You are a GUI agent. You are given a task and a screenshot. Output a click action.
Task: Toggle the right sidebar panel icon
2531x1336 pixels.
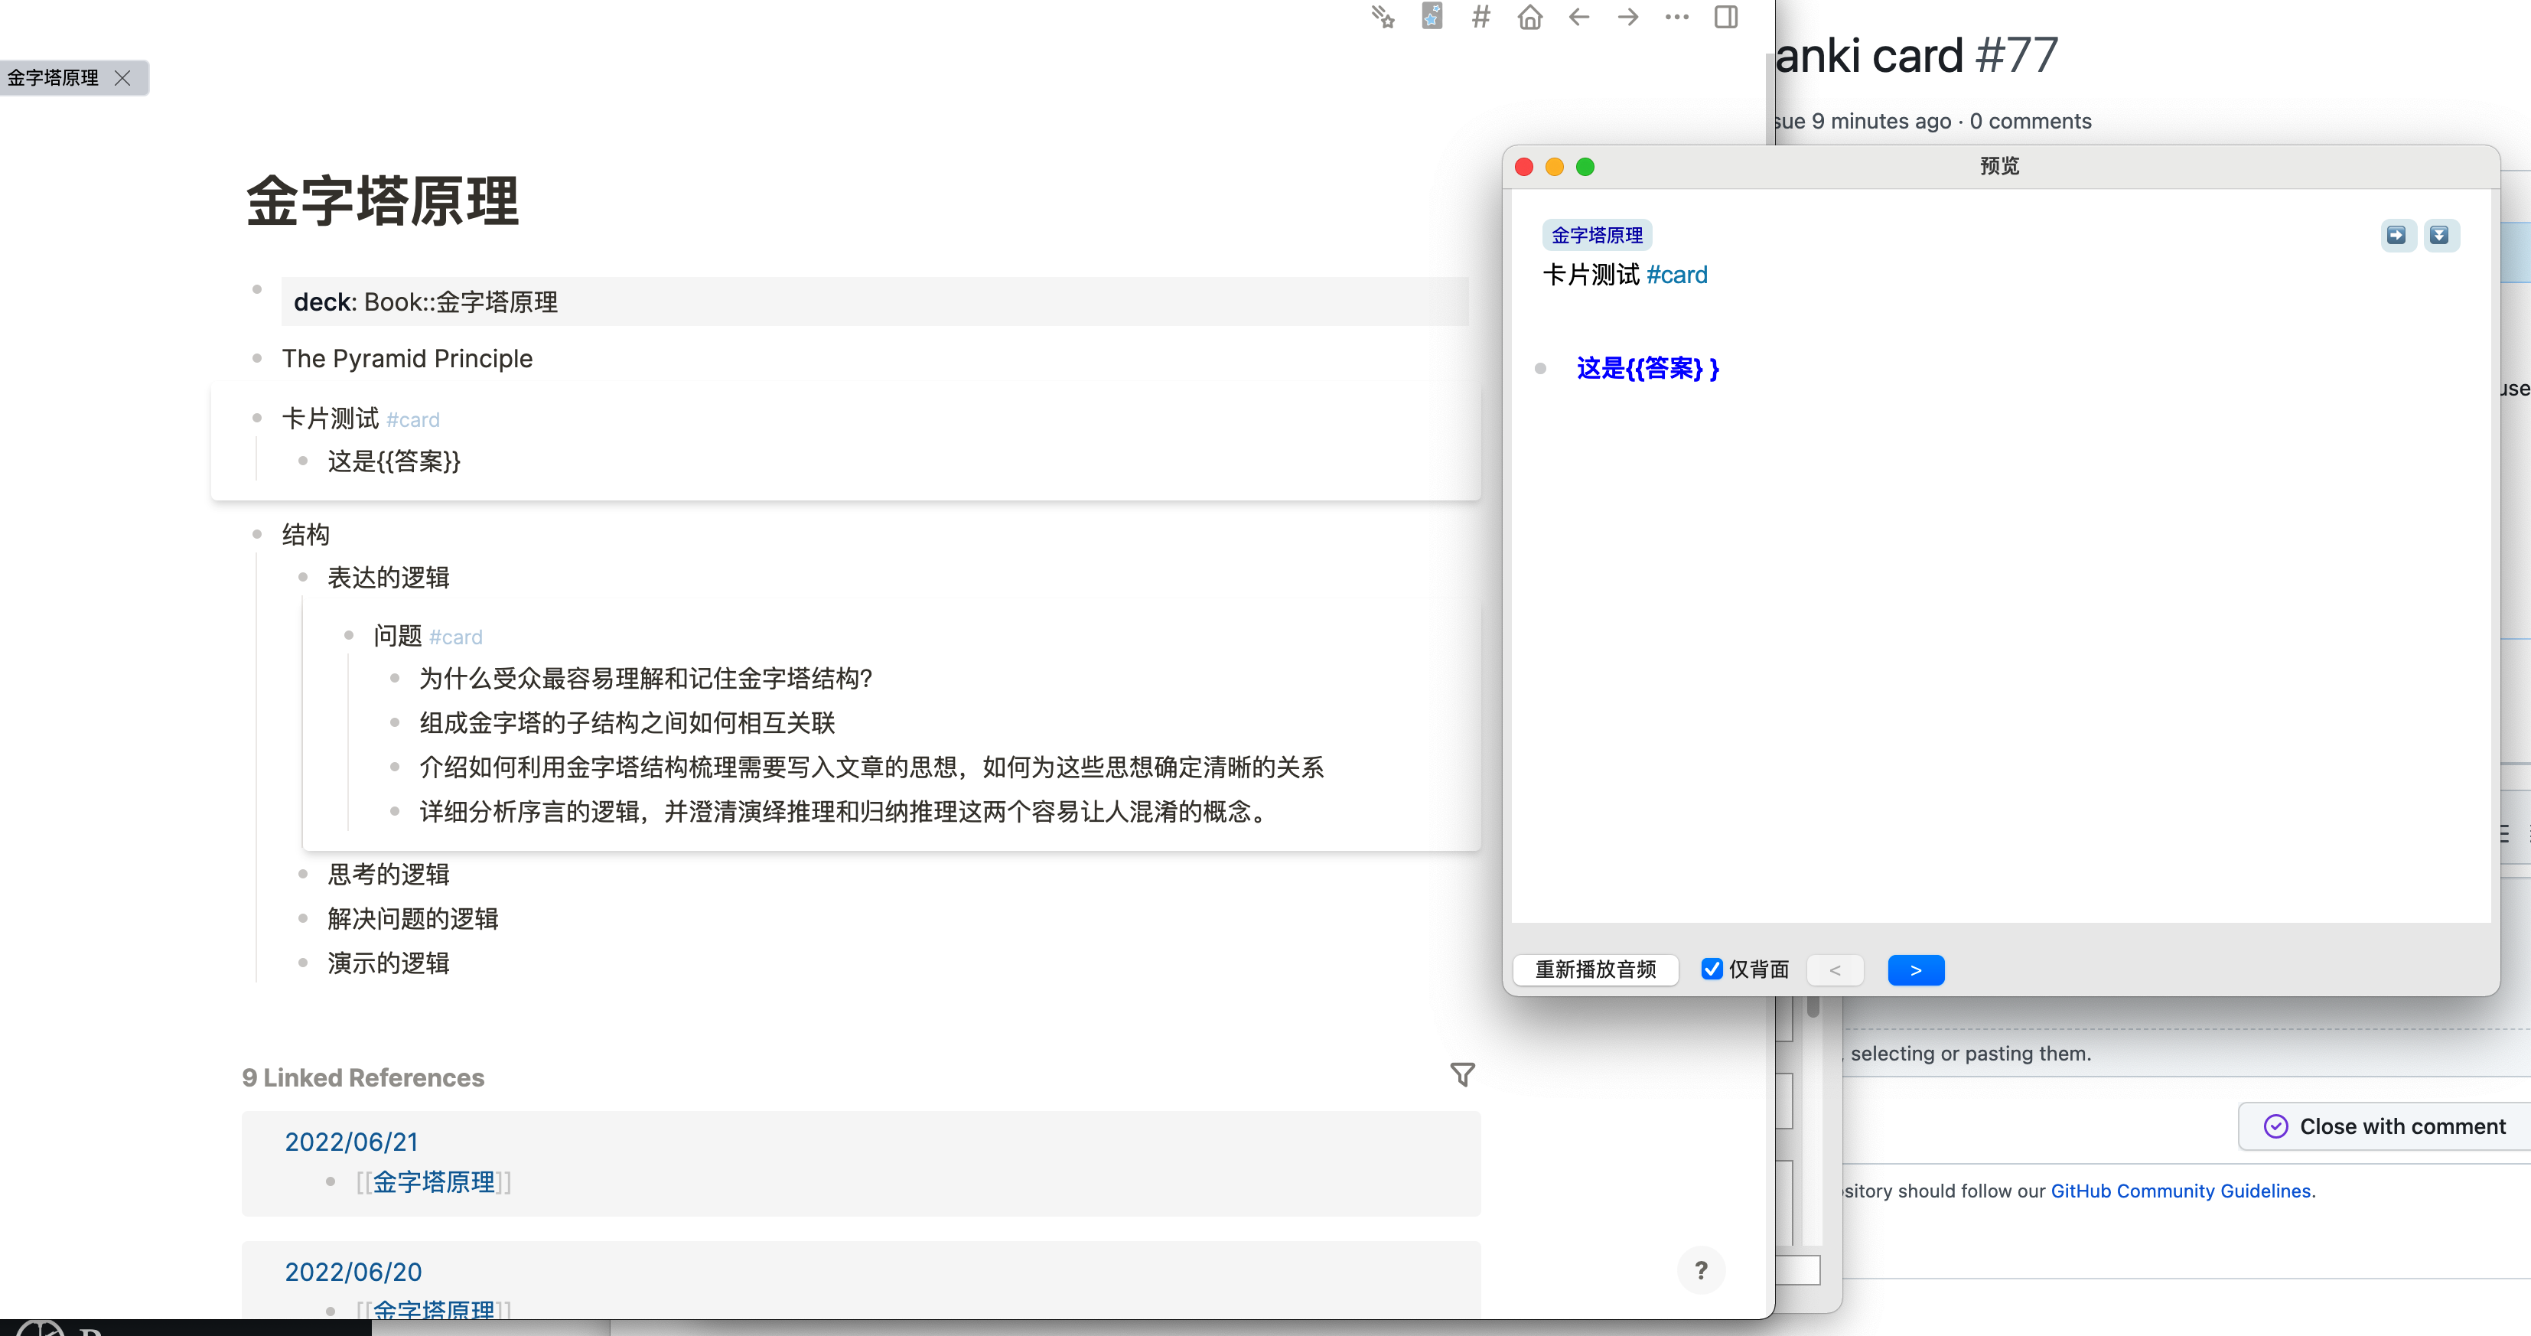point(1726,17)
